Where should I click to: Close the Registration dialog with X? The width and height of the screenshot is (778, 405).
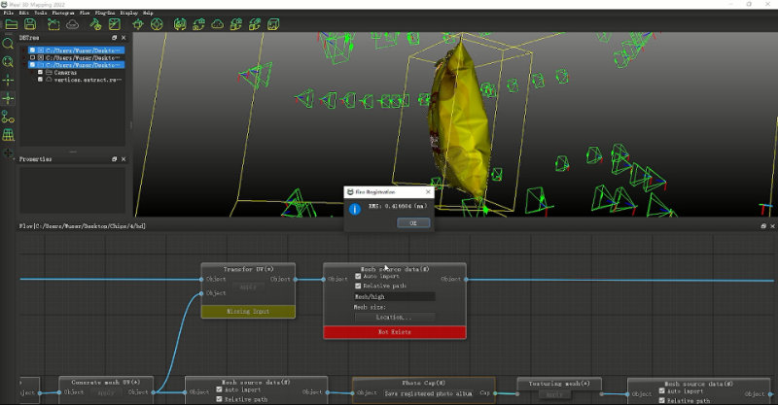(428, 192)
